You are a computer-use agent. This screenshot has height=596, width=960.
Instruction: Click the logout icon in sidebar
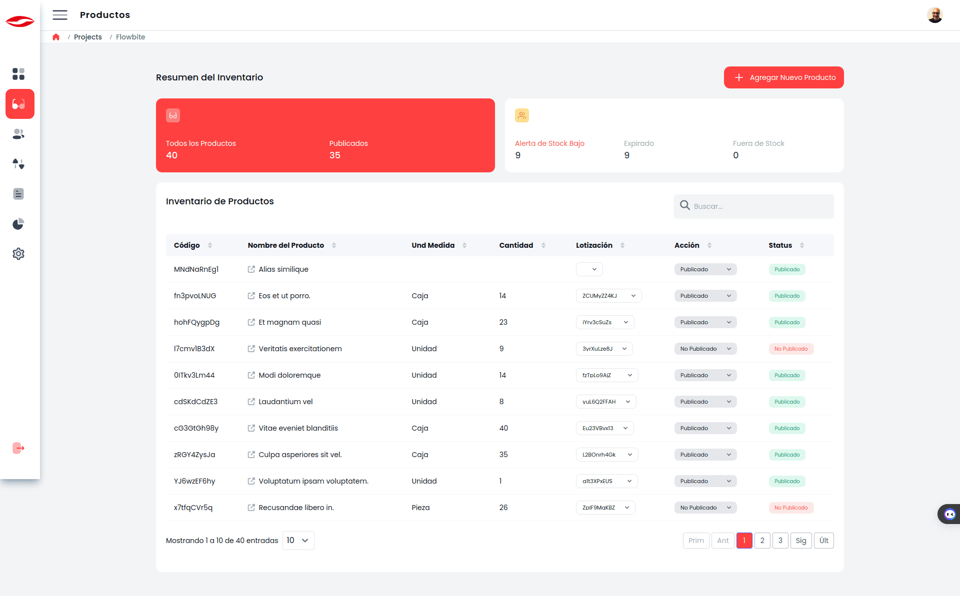point(18,448)
